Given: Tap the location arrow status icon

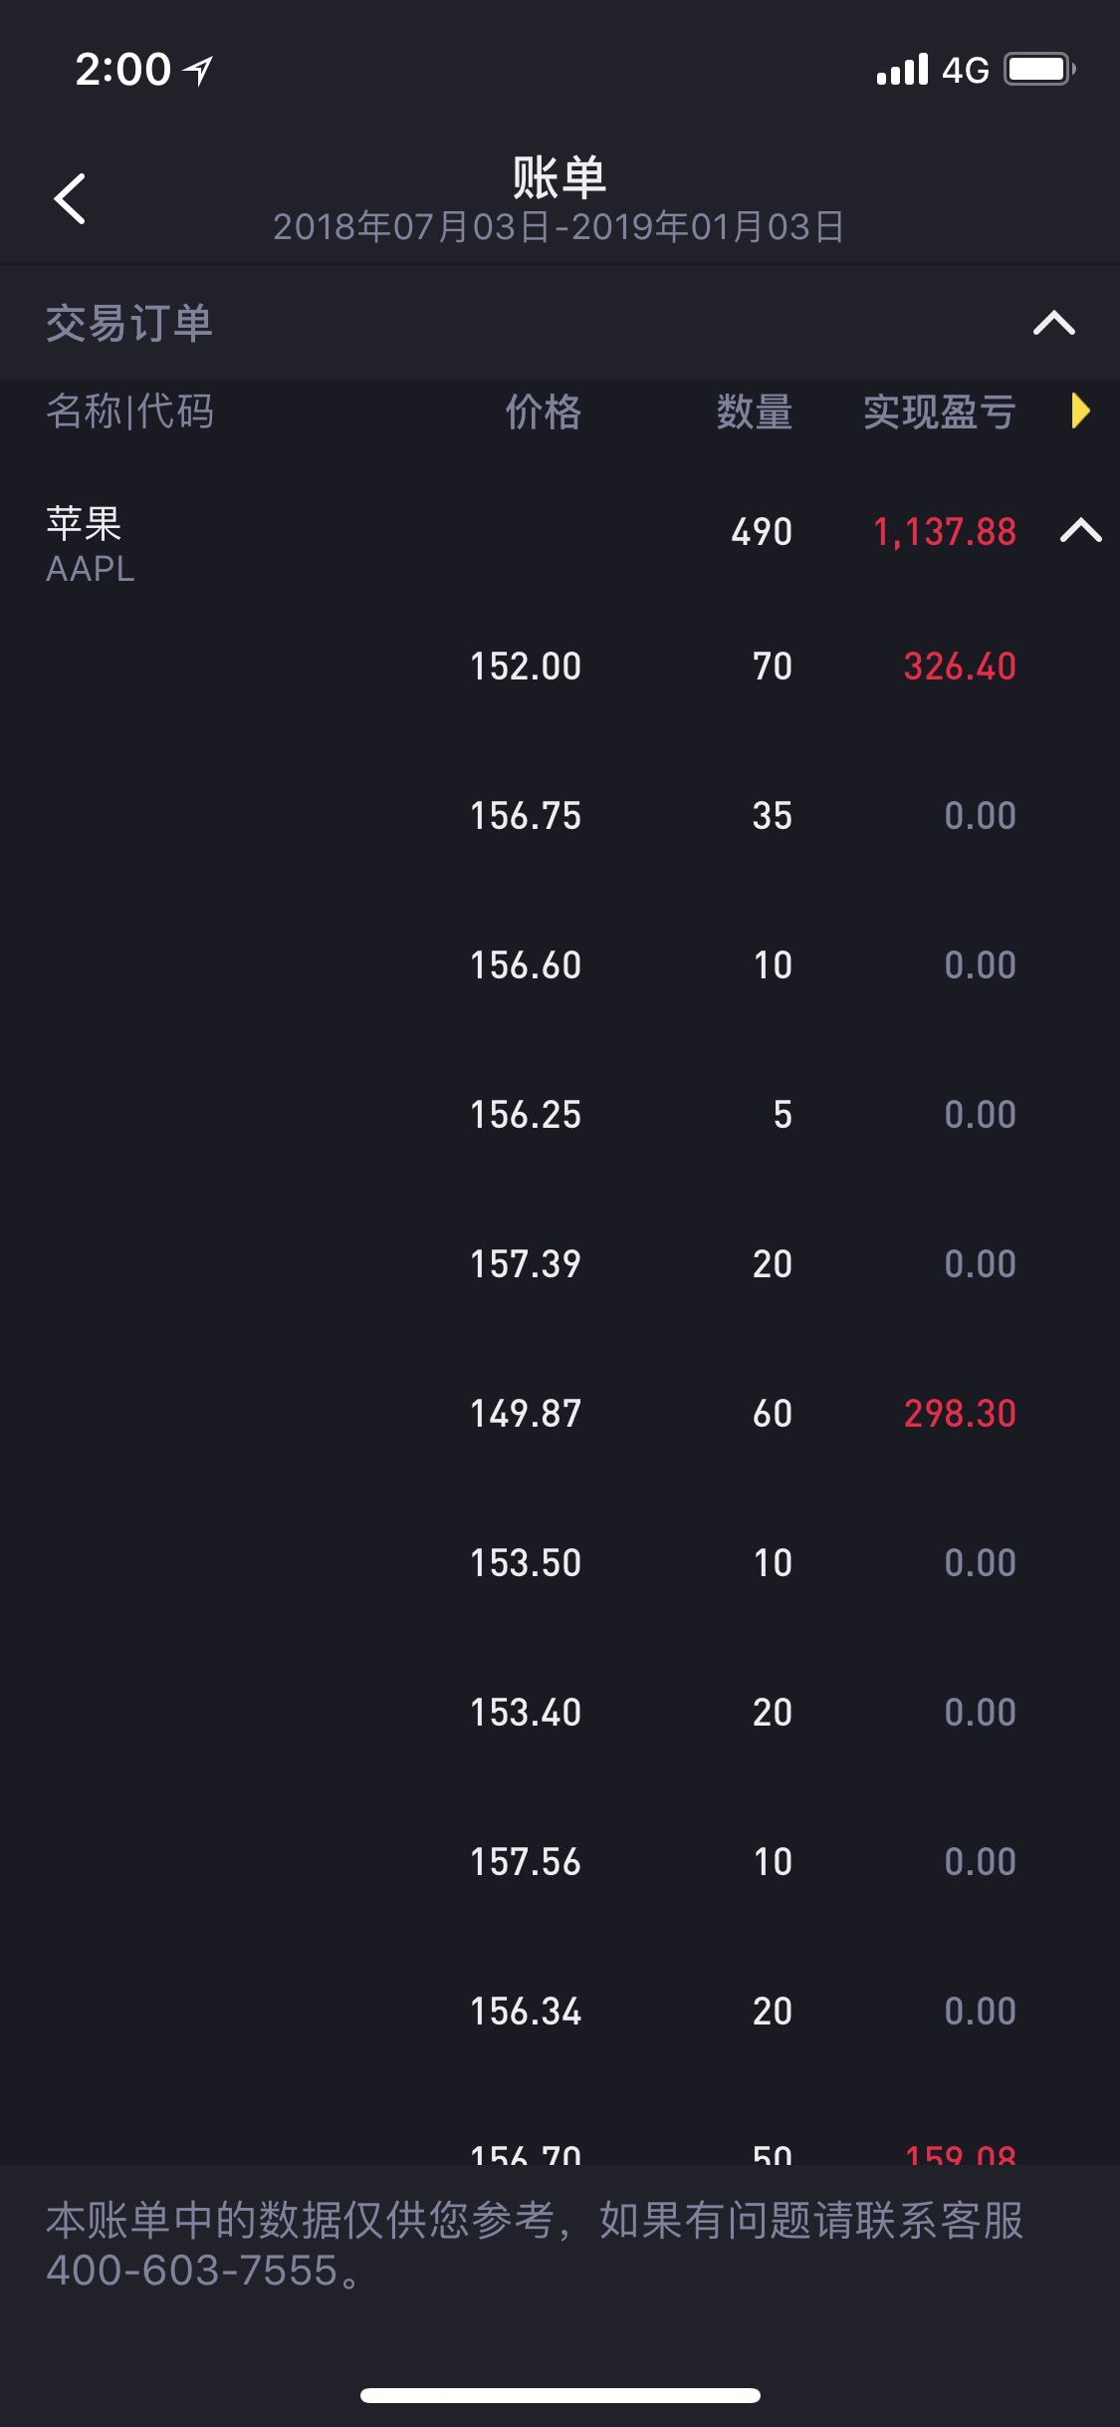Looking at the screenshot, I should pyautogui.click(x=199, y=70).
